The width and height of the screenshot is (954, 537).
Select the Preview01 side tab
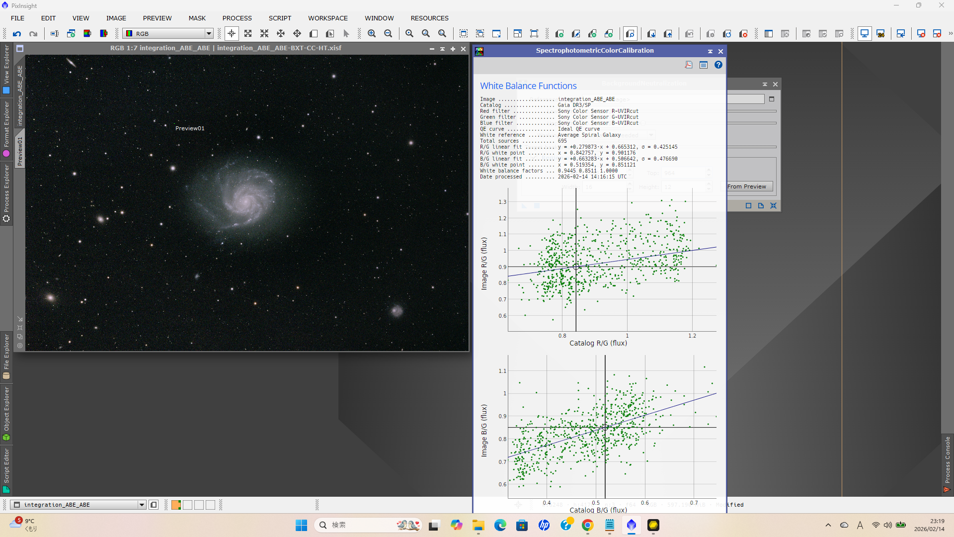point(20,151)
